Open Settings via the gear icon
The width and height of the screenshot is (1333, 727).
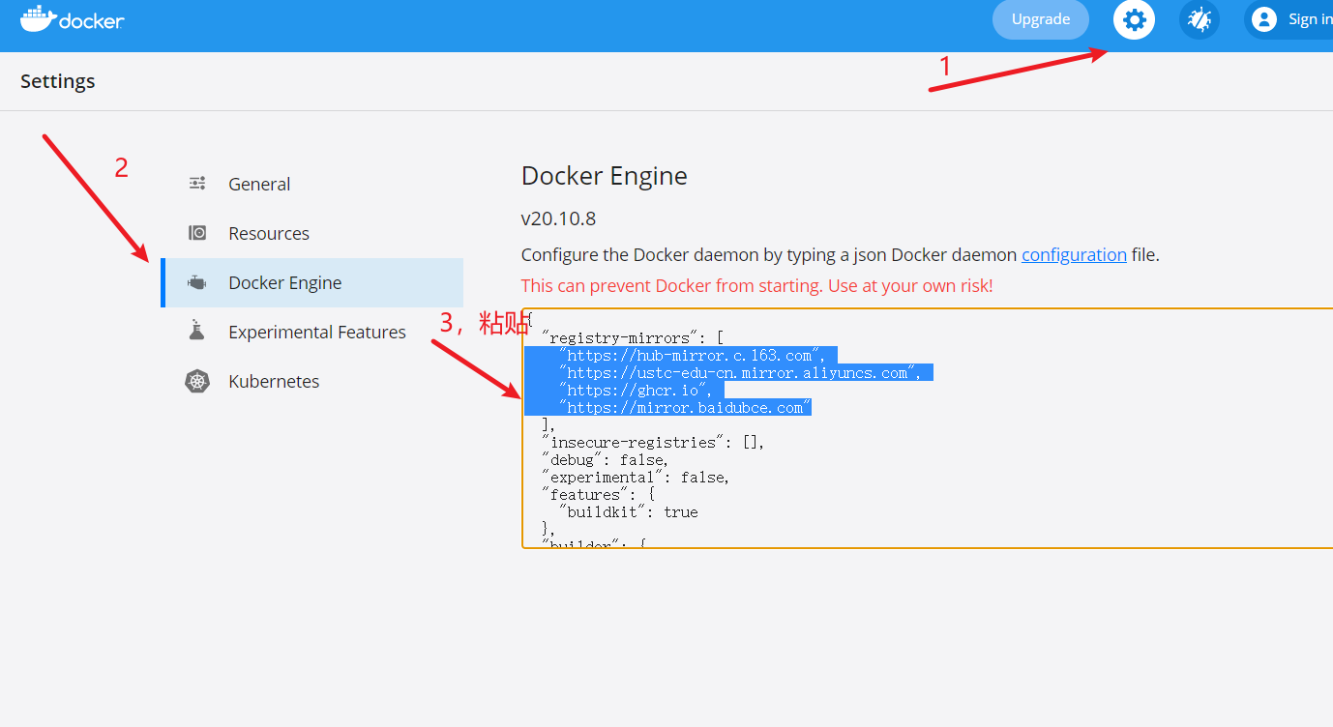coord(1134,19)
